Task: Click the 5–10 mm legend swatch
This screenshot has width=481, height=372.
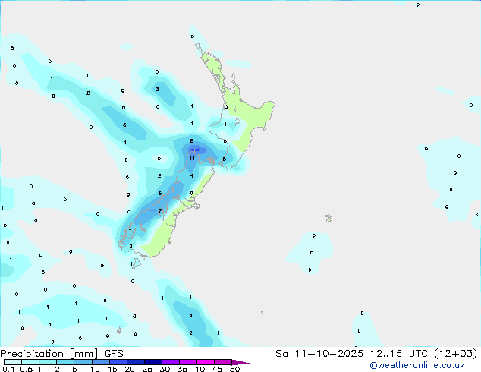Action: coord(83,362)
